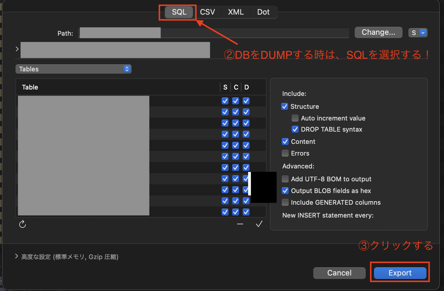Click the Path text field
This screenshot has width=444, height=291.
(214, 33)
